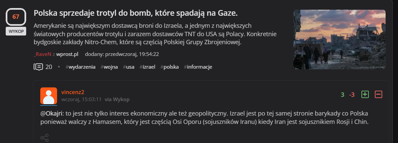Select the #wydarzenia tag
This screenshot has width=398, height=143.
click(81, 67)
